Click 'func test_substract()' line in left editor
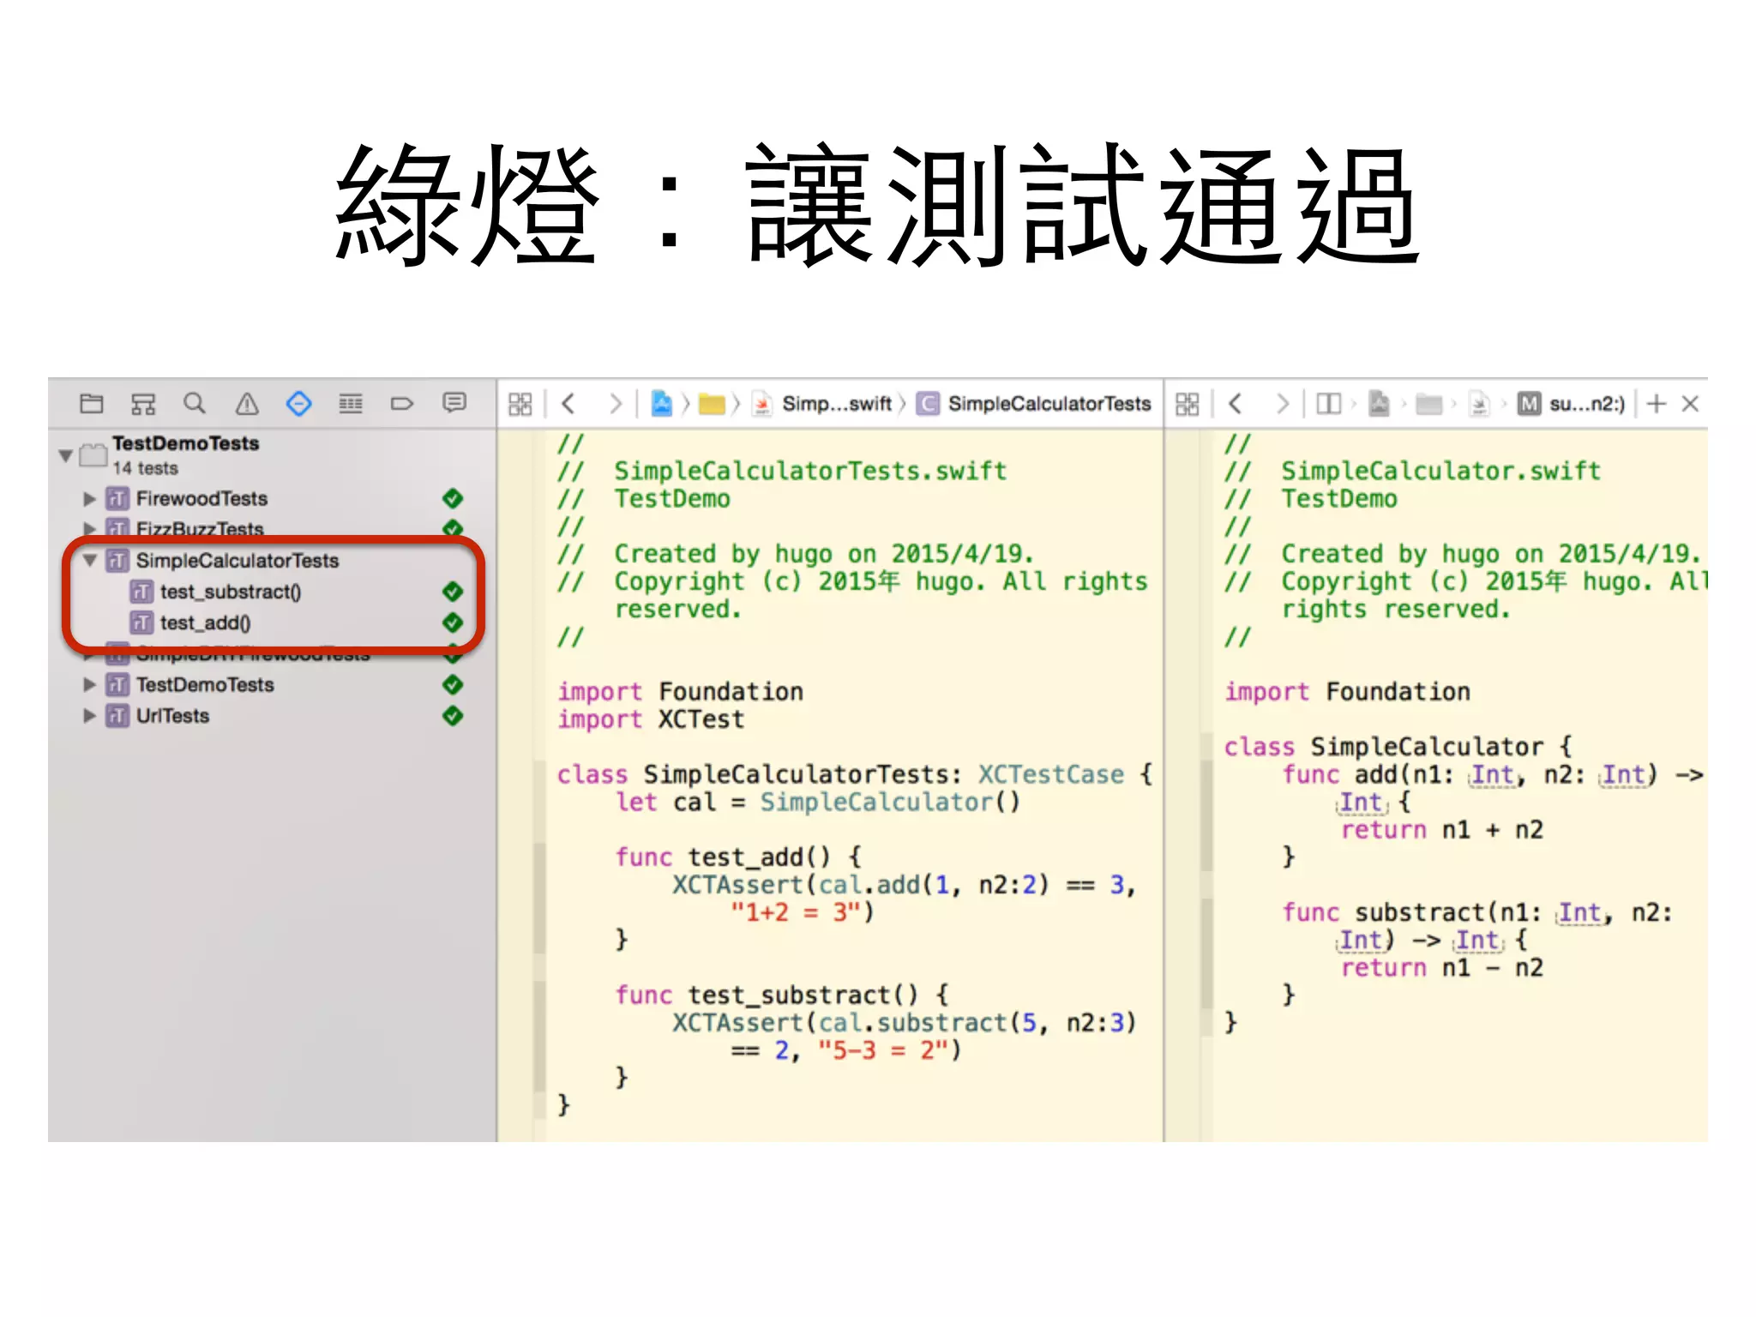The height and width of the screenshot is (1317, 1756). 782,995
